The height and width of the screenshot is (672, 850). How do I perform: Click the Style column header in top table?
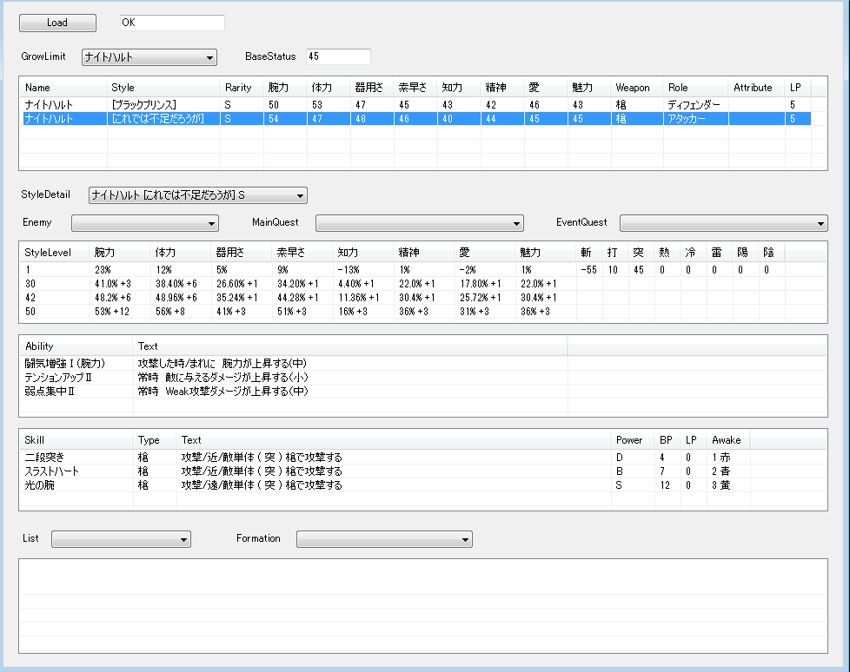[x=163, y=87]
